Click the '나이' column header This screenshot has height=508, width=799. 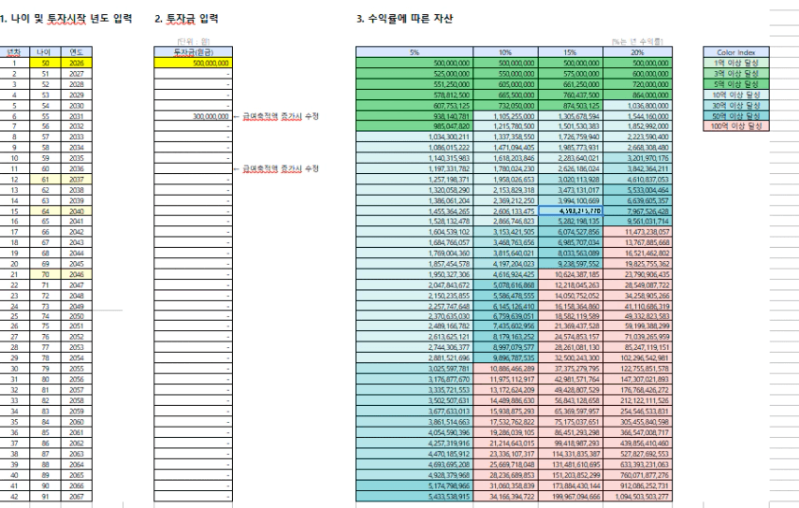coord(45,52)
